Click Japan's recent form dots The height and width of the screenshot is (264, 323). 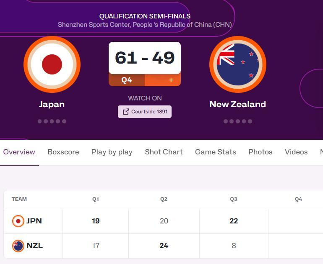[x=52, y=121]
